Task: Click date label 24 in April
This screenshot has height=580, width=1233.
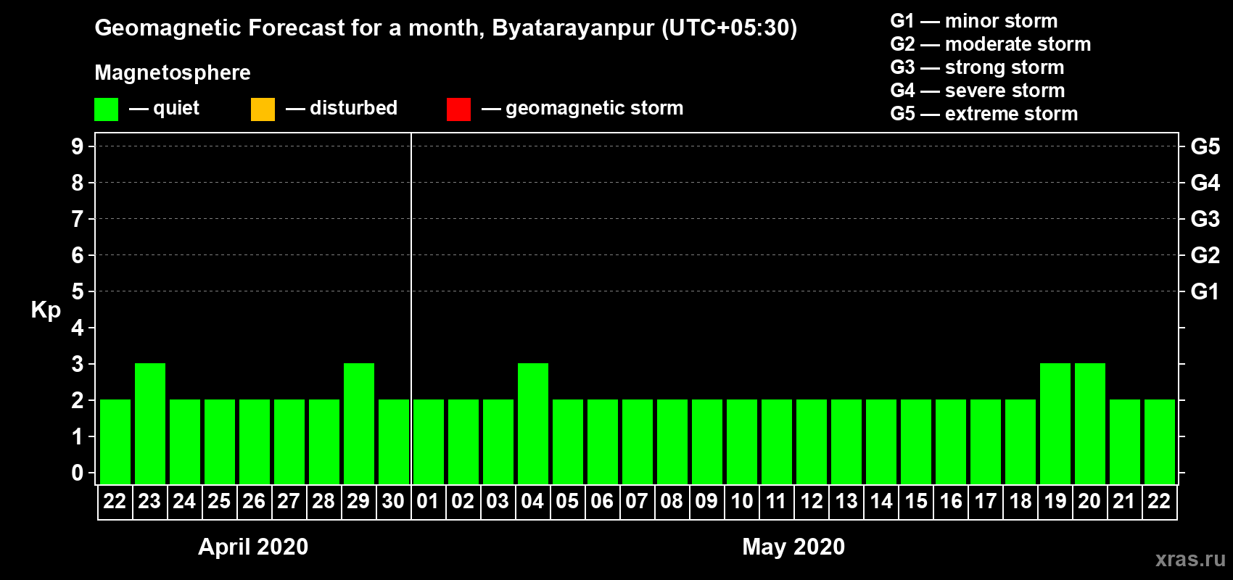Action: pos(184,501)
